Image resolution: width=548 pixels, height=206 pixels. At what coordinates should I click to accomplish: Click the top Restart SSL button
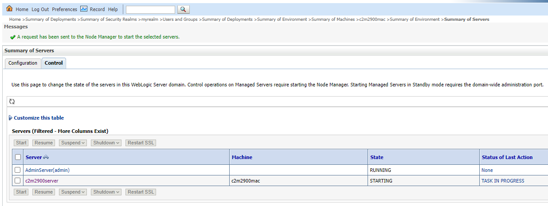141,143
